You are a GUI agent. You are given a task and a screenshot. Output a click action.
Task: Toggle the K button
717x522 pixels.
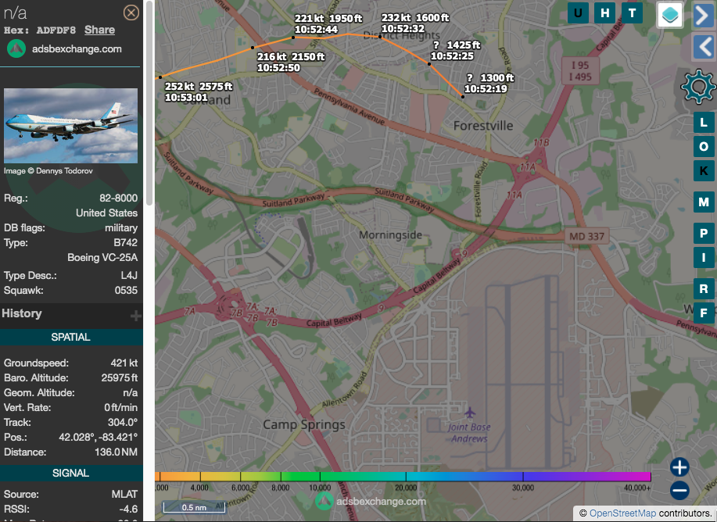tap(703, 171)
